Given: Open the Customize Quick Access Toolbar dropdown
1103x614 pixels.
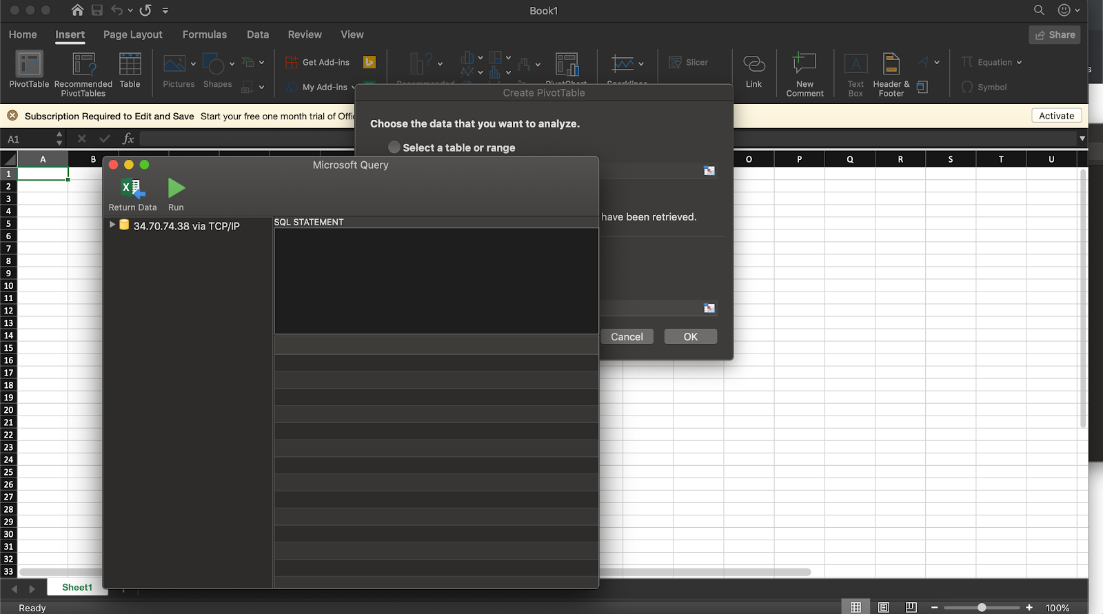Looking at the screenshot, I should (165, 10).
